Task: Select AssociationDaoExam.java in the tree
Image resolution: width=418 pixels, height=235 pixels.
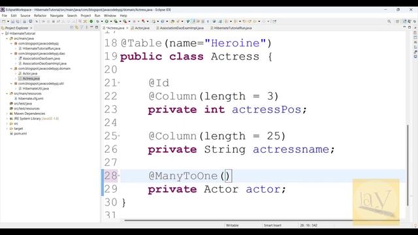Action: coord(41,59)
